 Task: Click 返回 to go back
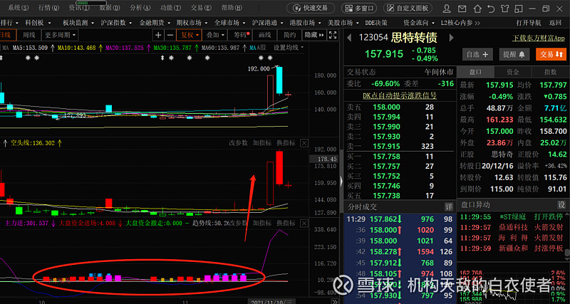[x=555, y=23]
